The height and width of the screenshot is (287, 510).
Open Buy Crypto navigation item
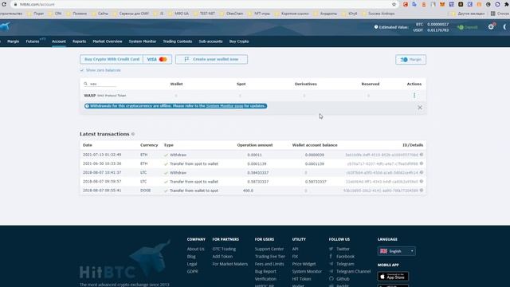point(239,41)
